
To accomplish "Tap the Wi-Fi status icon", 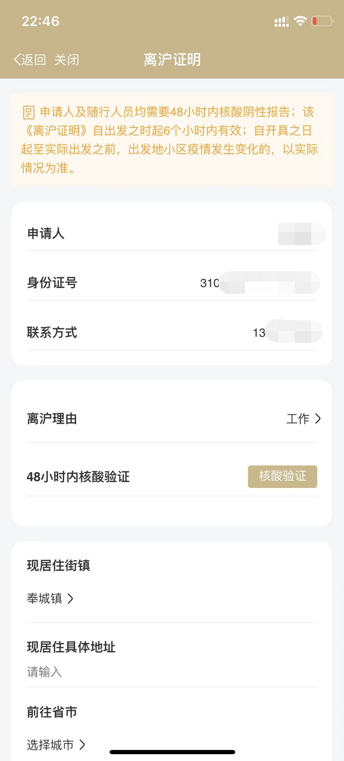I will [300, 21].
